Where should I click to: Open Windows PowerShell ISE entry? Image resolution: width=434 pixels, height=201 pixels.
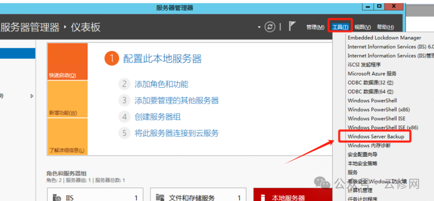377,118
